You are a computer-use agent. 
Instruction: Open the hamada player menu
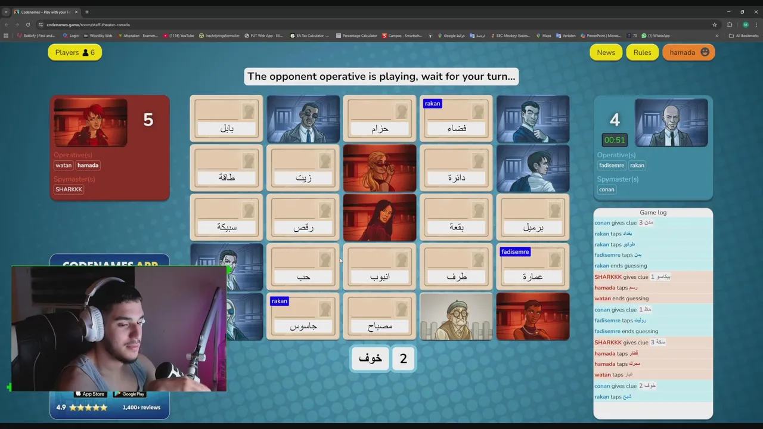tap(688, 52)
